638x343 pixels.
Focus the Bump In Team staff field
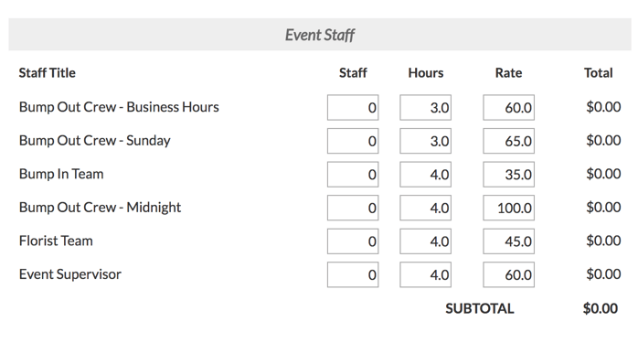[353, 175]
